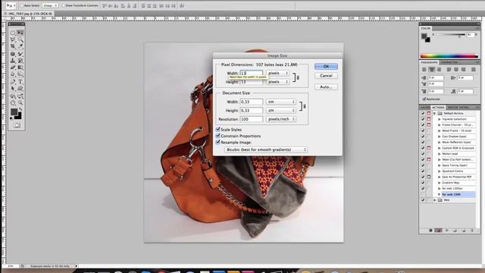Toggle the Scale Styles checkbox
The height and width of the screenshot is (273, 485).
(217, 130)
